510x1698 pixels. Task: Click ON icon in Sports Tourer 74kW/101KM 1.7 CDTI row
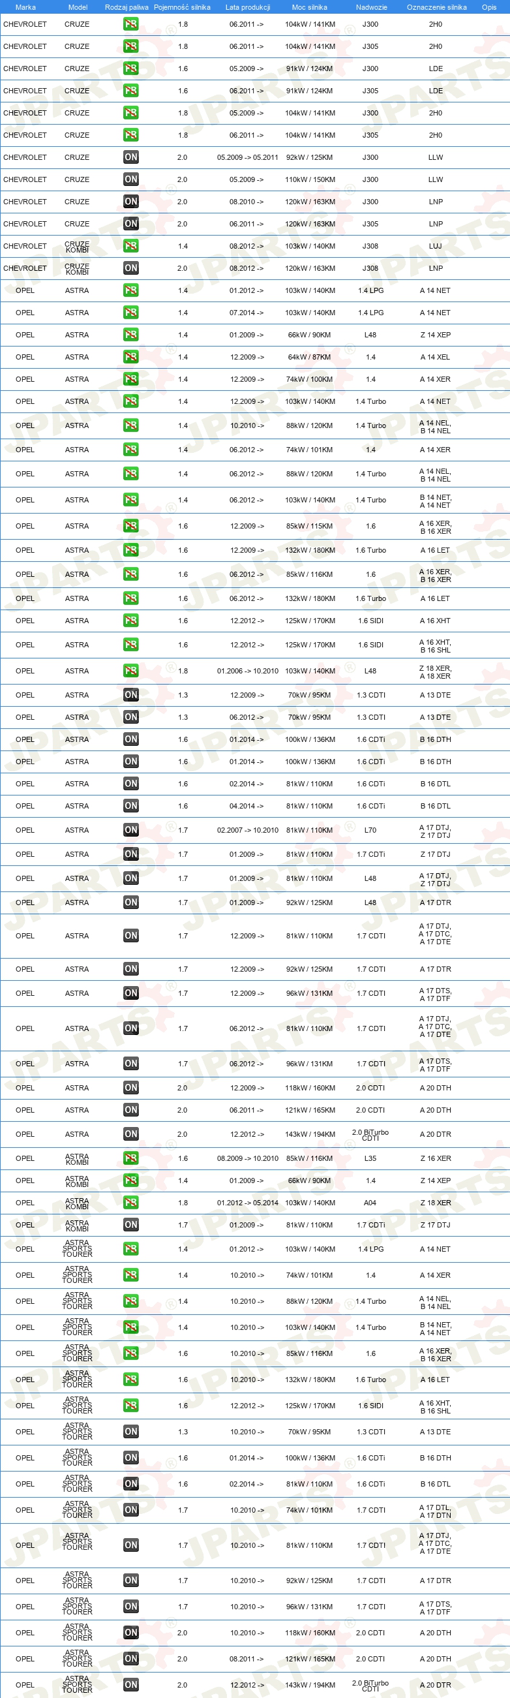(131, 1510)
